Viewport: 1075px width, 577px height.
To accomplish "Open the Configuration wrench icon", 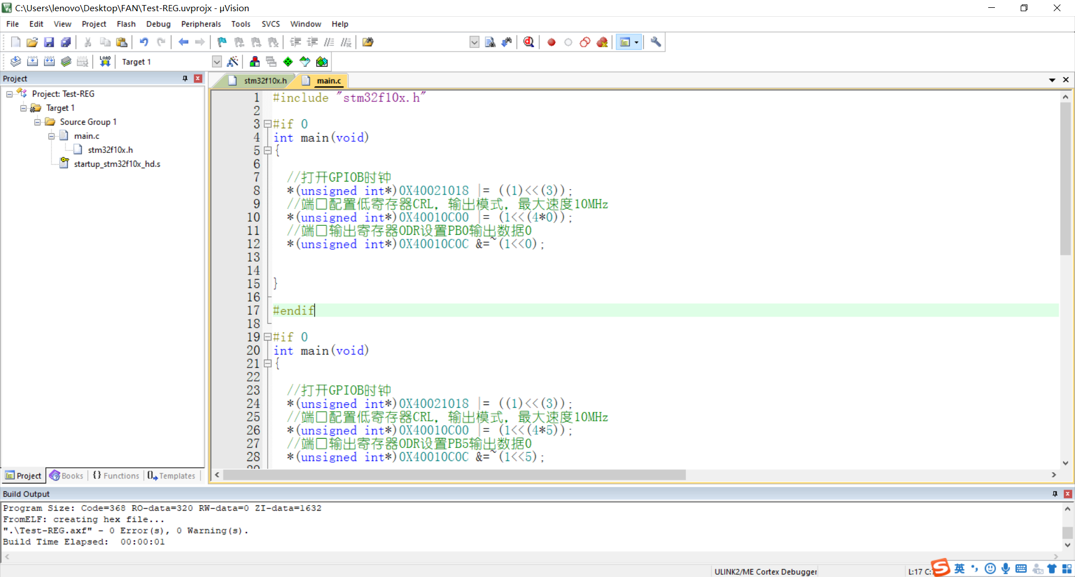I will tap(655, 42).
